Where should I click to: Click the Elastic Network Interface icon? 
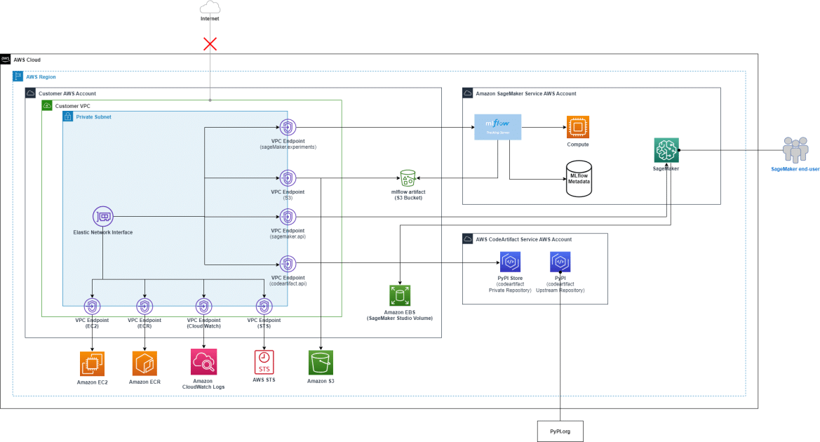[102, 217]
